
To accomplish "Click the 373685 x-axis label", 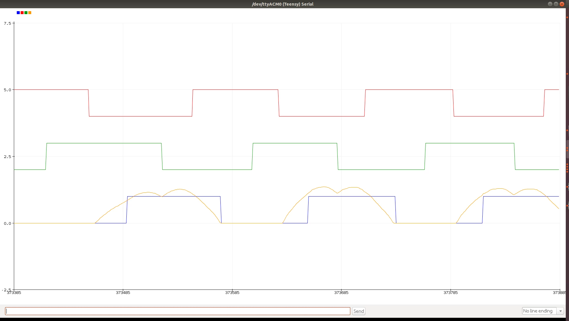I will (341, 292).
